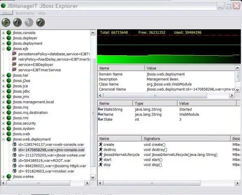
Task: Click the module icon beside invoker.war
Action: point(14,171)
